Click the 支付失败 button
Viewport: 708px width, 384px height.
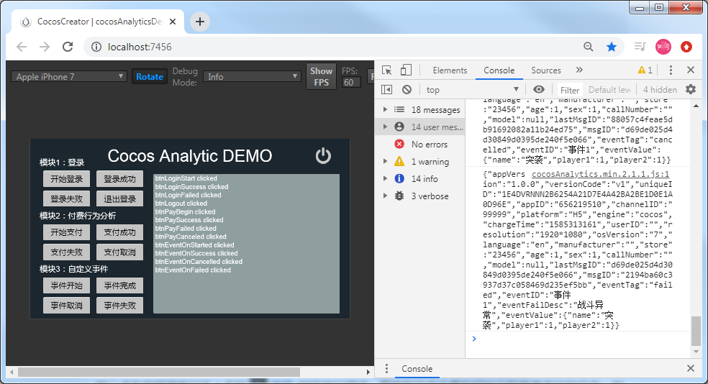point(66,252)
